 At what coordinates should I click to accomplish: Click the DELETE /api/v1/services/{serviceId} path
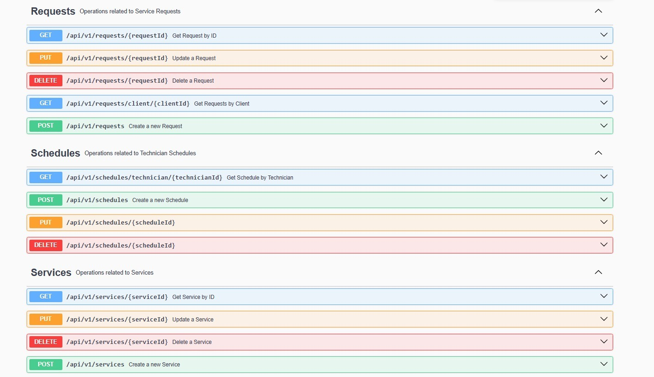[117, 342]
